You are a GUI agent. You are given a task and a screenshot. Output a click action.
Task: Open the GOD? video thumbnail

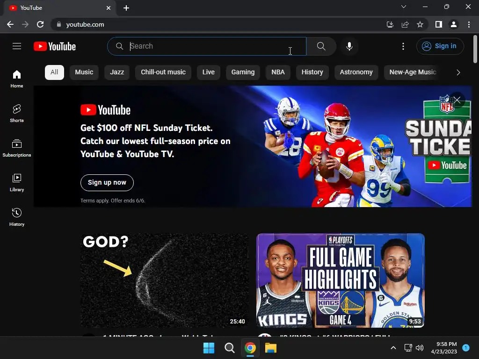click(164, 280)
